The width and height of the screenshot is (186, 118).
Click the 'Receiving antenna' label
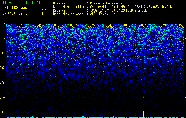[68, 14]
